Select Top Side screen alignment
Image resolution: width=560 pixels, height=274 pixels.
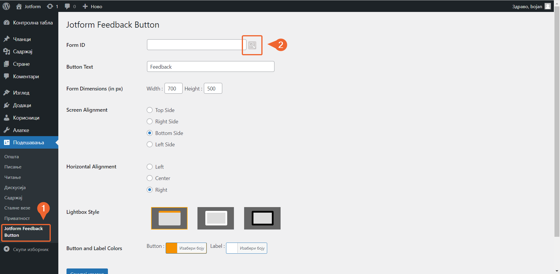pos(150,110)
